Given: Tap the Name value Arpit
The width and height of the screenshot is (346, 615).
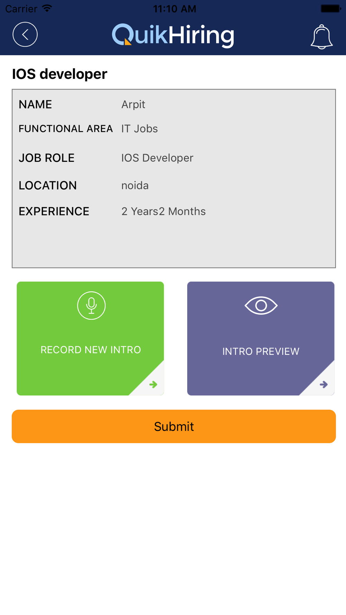Looking at the screenshot, I should point(133,104).
